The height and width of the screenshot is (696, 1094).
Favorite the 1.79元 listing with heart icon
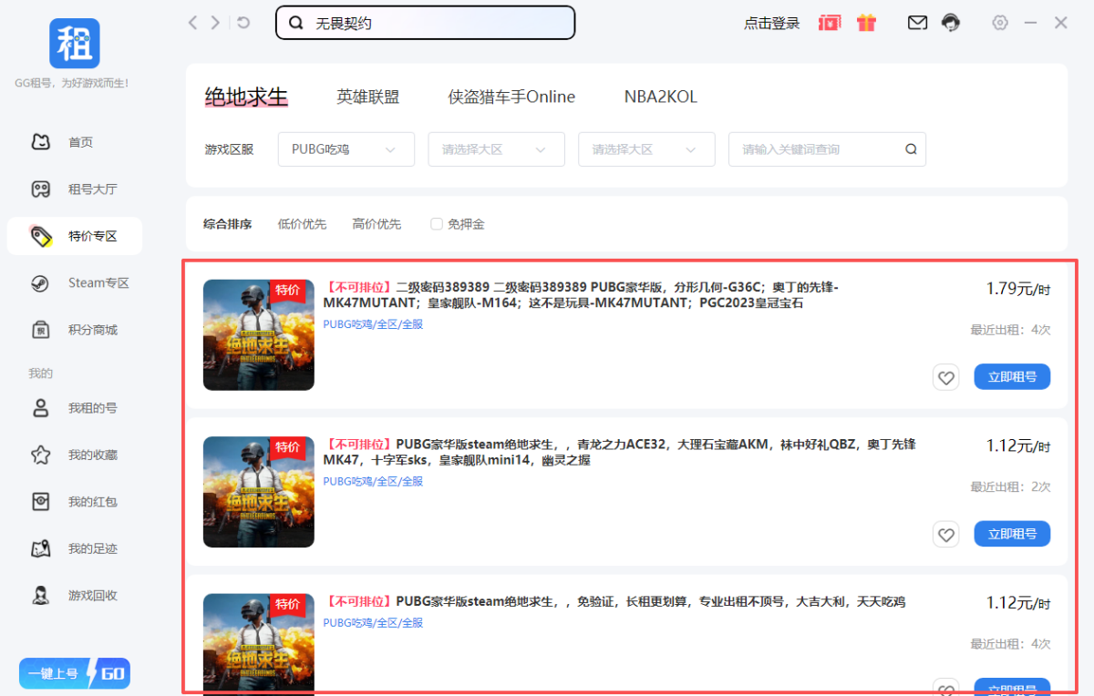click(946, 377)
